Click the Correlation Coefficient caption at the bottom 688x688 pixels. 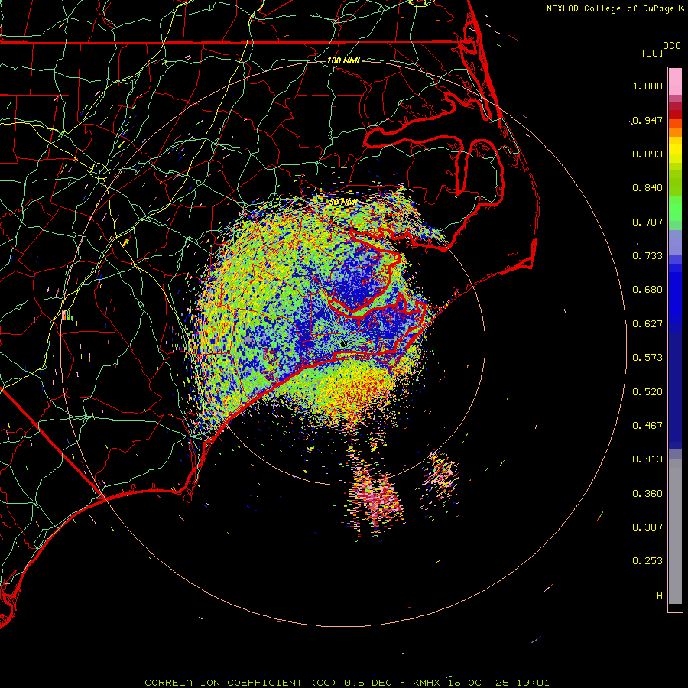346,683
